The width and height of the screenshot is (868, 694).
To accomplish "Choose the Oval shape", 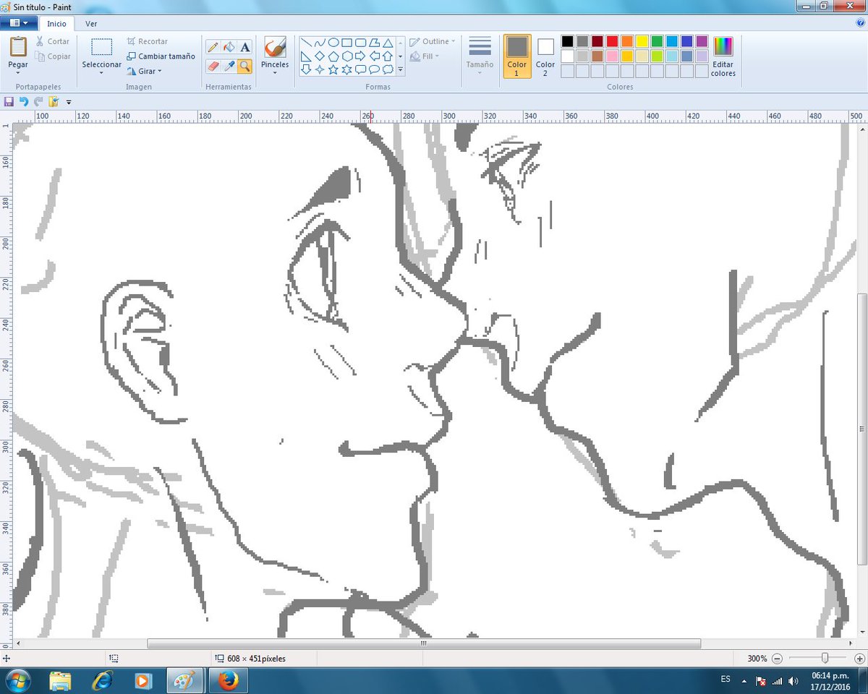I will coord(333,43).
